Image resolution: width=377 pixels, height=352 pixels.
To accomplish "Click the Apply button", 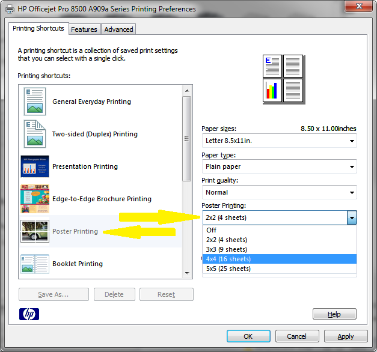I will point(346,336).
